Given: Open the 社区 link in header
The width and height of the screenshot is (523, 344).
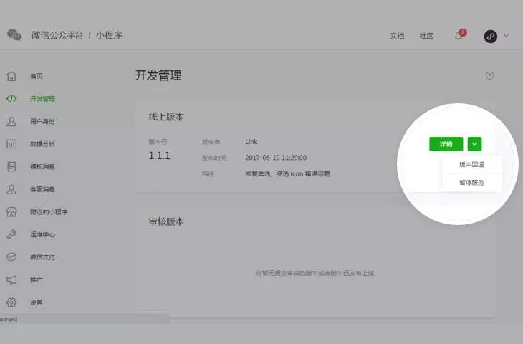Looking at the screenshot, I should coord(426,36).
